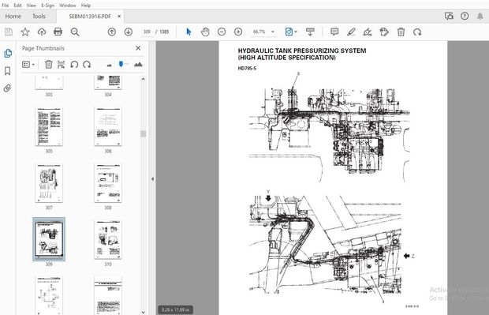Screen dimensions: 489x315
Task: Click the Fit page view icon
Action: tap(289, 32)
